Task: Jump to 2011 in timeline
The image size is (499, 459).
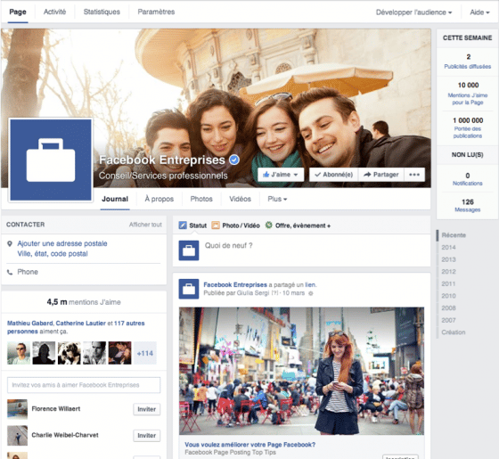Action: click(449, 283)
